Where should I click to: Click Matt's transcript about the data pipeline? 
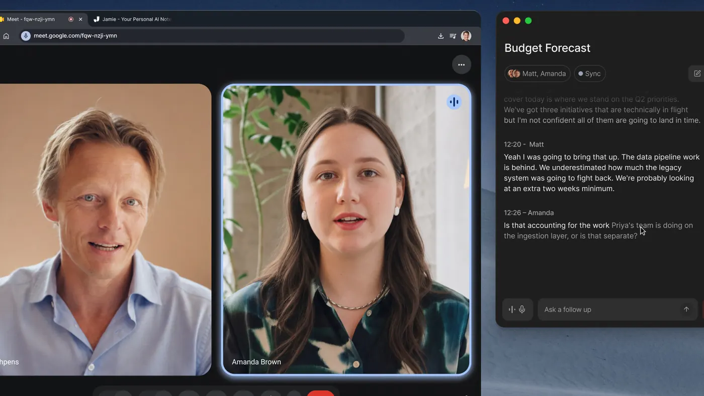(601, 173)
